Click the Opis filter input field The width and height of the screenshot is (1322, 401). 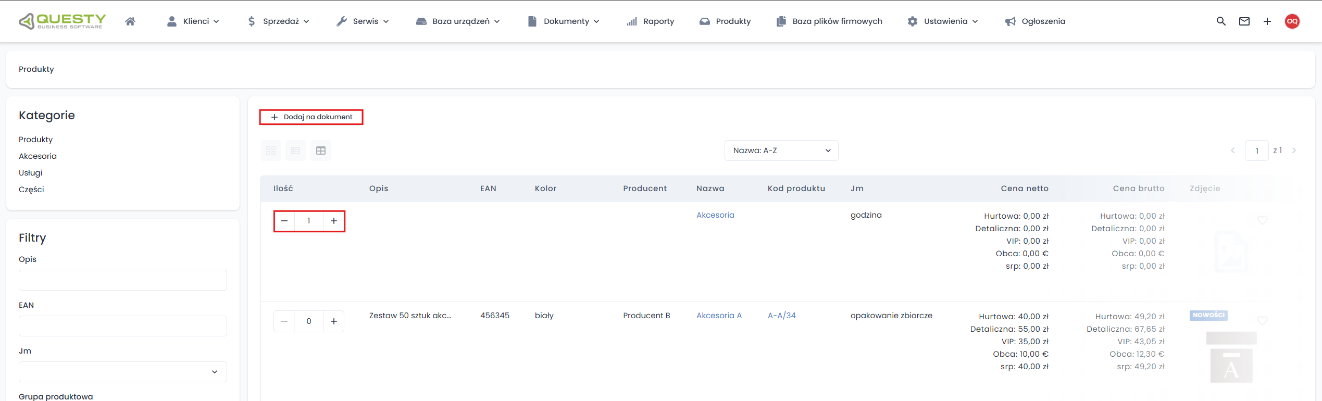click(x=123, y=280)
